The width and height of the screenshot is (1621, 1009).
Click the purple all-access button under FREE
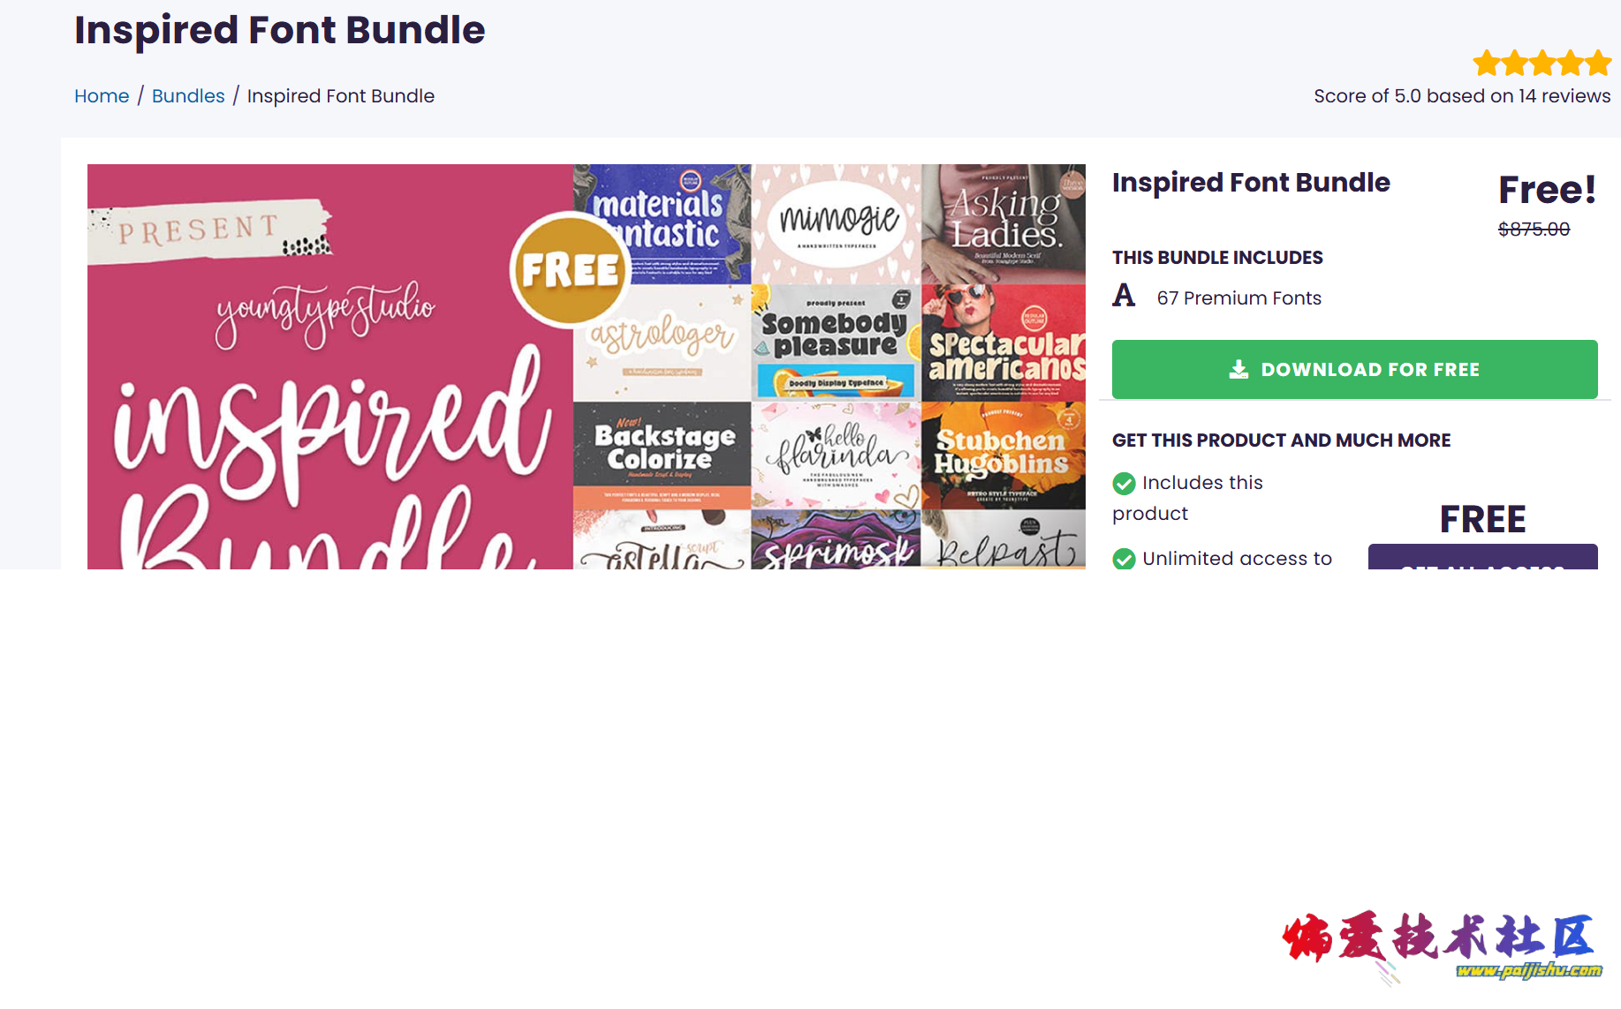point(1482,557)
